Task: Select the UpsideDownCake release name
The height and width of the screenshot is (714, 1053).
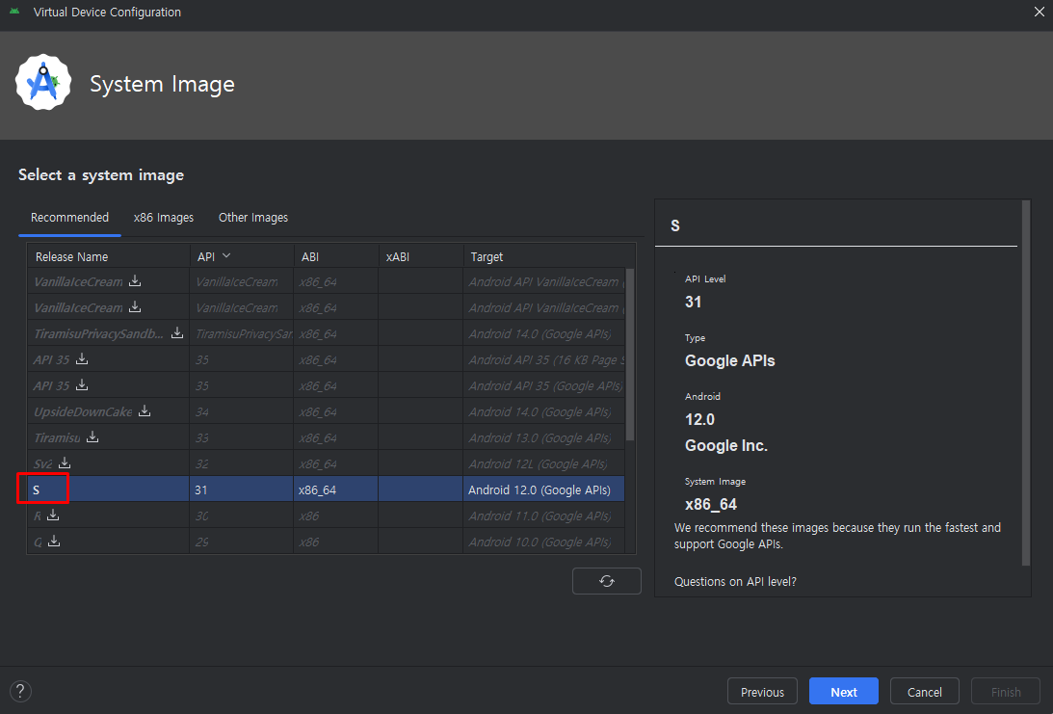Action: click(x=83, y=411)
